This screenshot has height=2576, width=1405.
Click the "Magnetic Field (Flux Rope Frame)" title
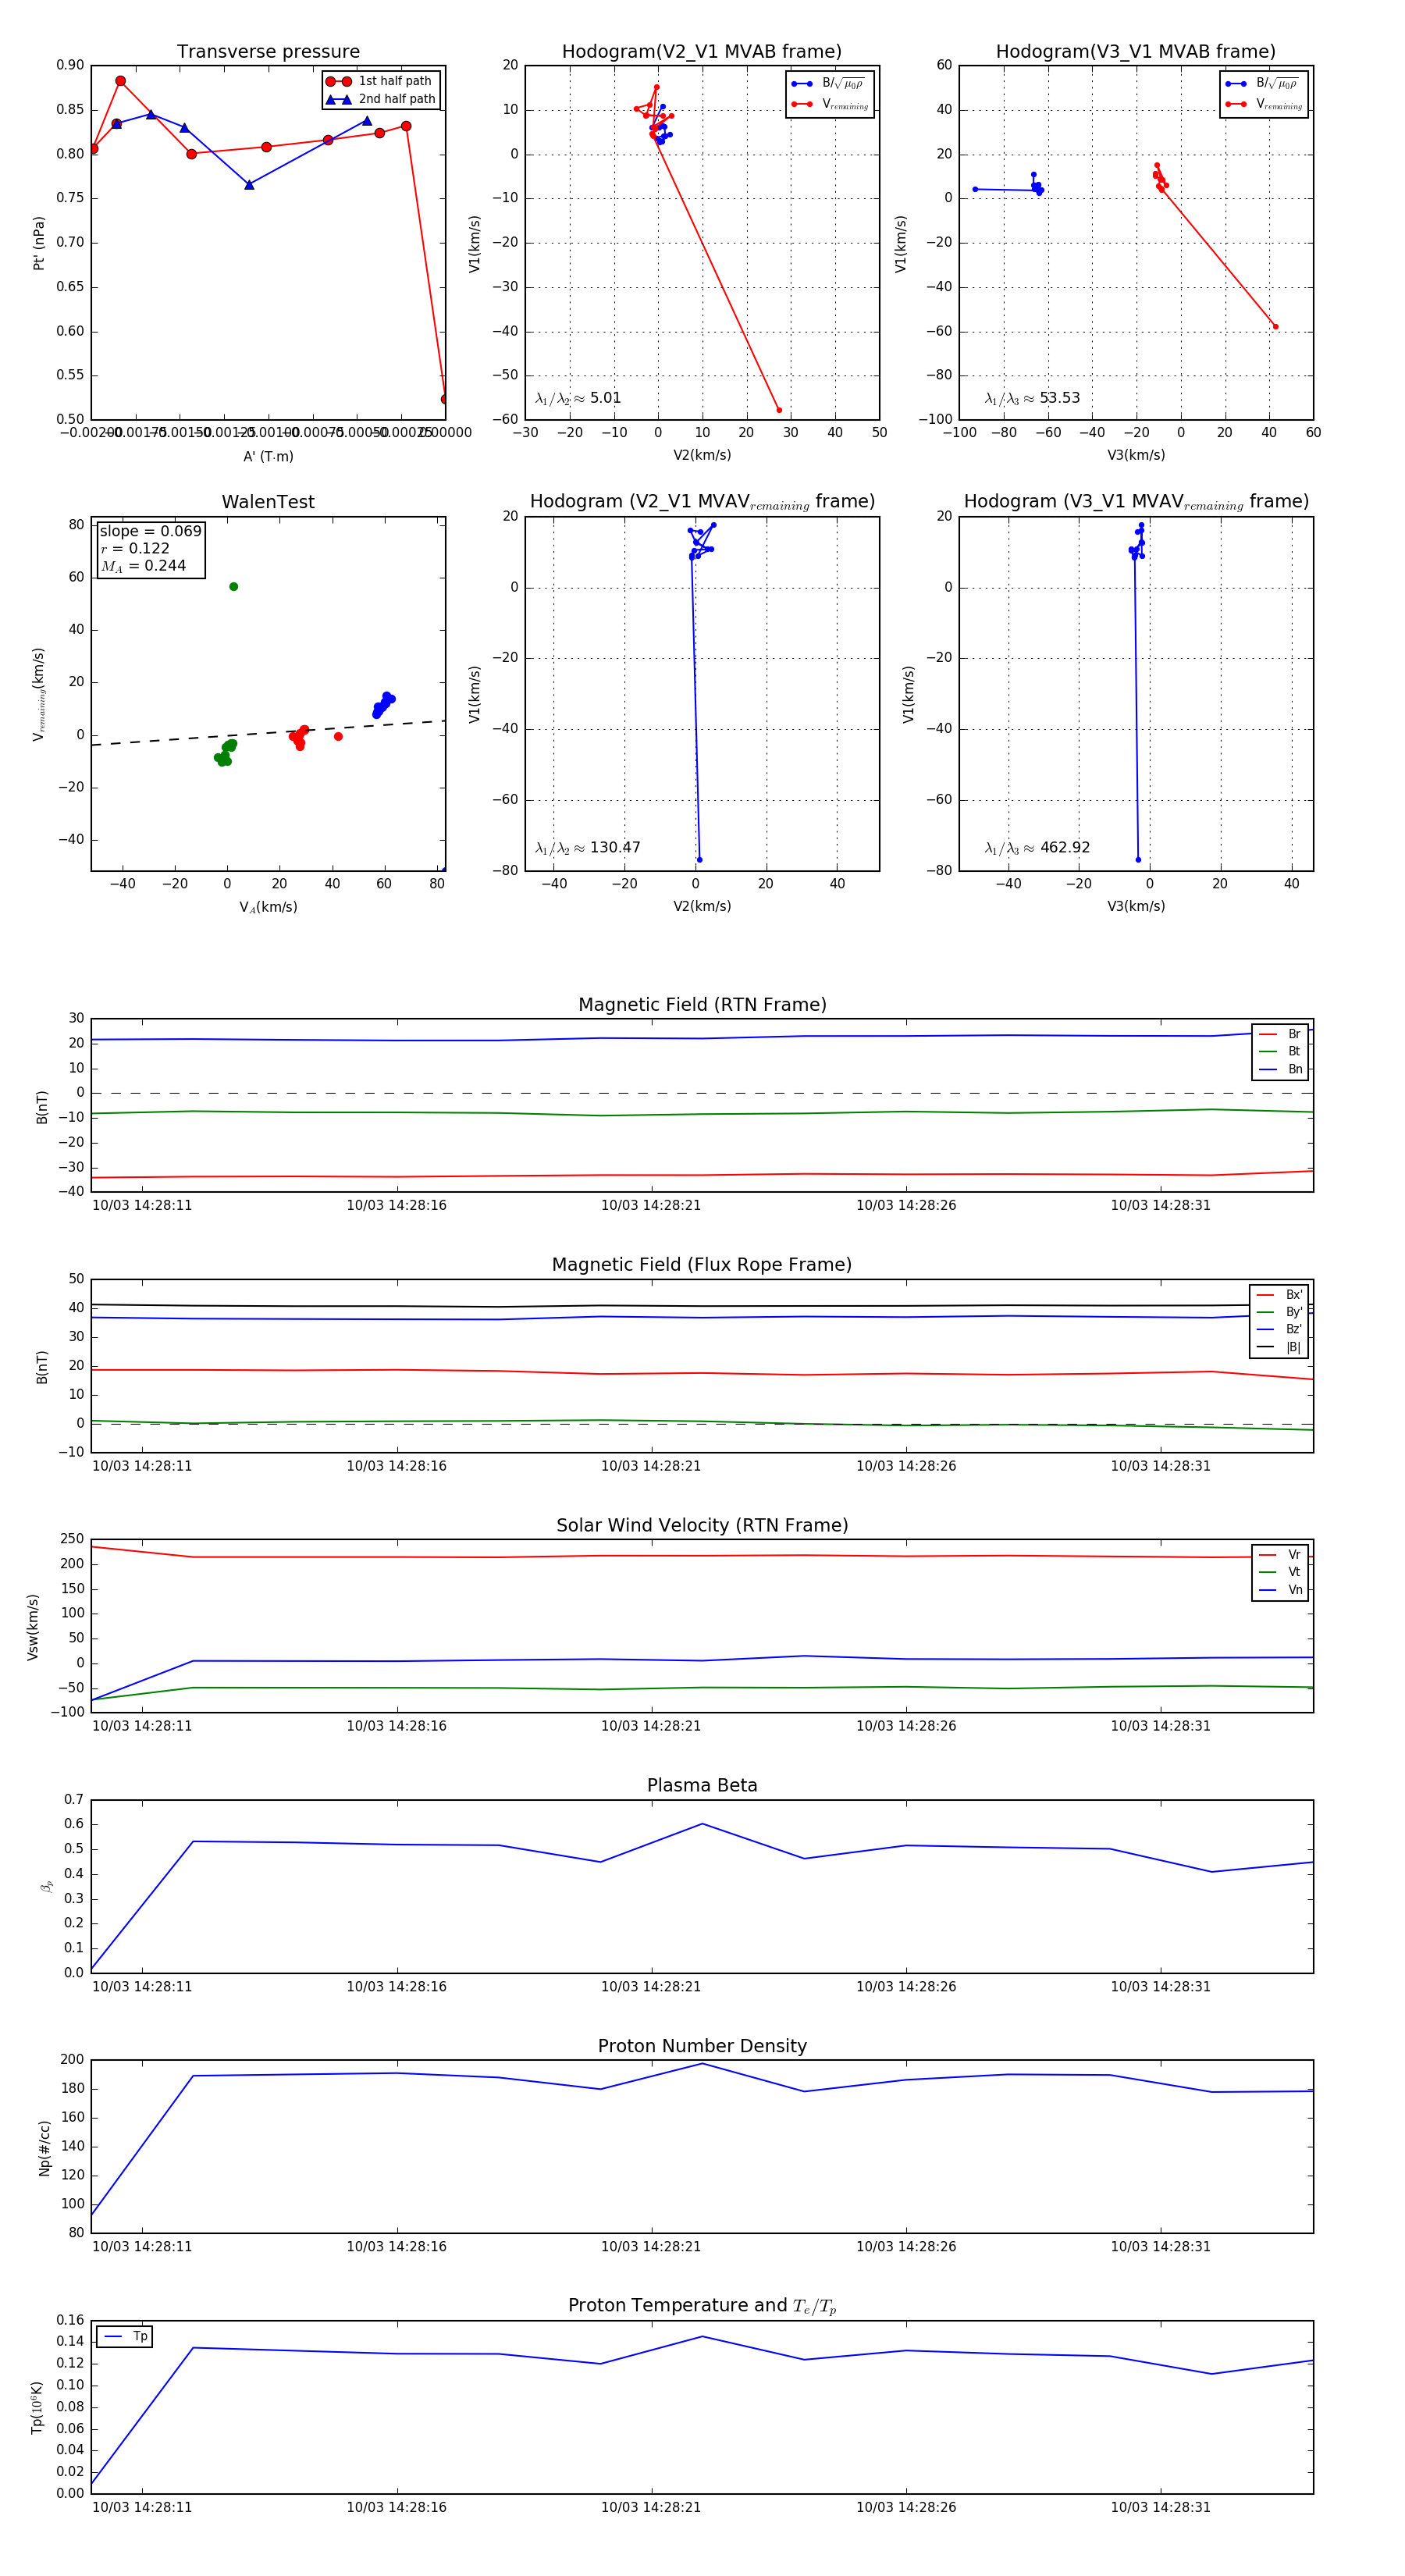702,1265
